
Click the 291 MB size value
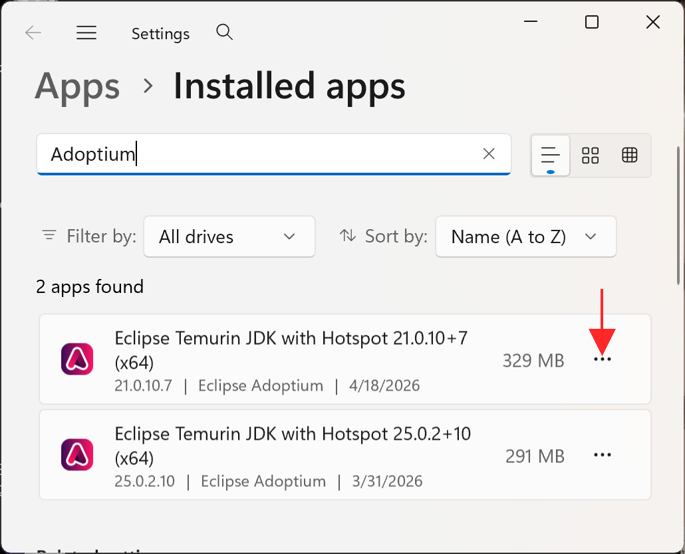[535, 456]
